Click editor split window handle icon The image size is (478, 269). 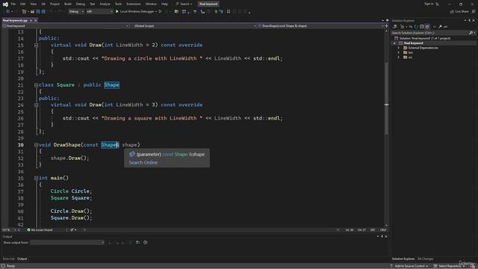click(387, 26)
